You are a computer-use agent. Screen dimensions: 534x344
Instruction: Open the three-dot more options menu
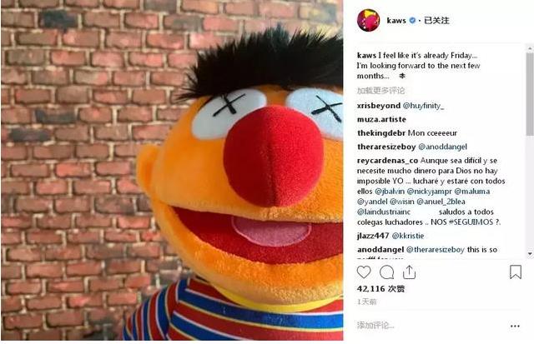pyautogui.click(x=515, y=326)
